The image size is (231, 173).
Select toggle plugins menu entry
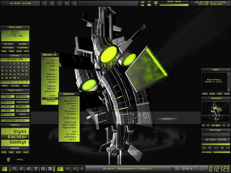coord(69,127)
